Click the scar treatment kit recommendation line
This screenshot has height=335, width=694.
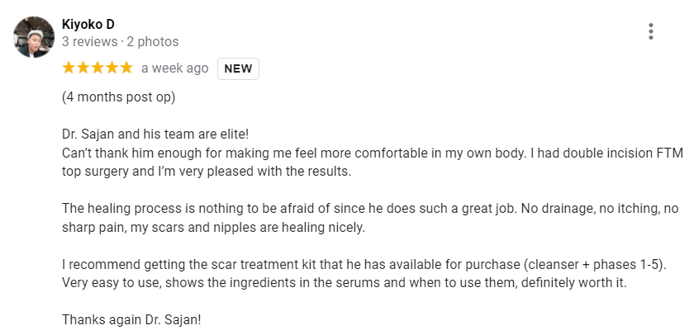364,265
